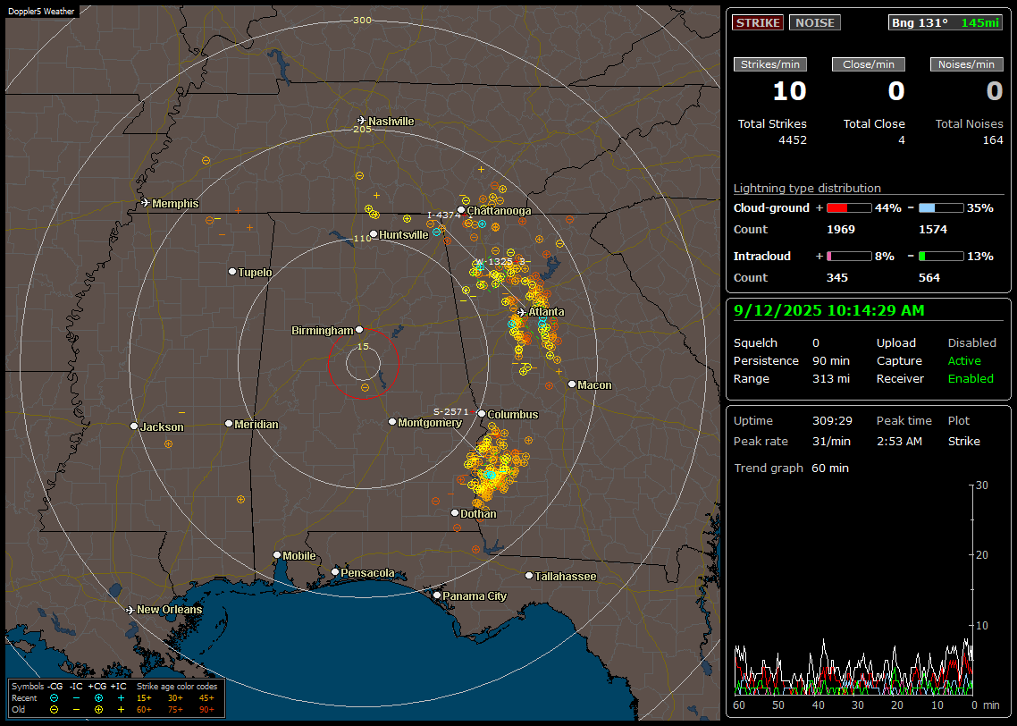Click the Chattanooga city marker
Viewport: 1017px width, 726px height.
tap(461, 209)
